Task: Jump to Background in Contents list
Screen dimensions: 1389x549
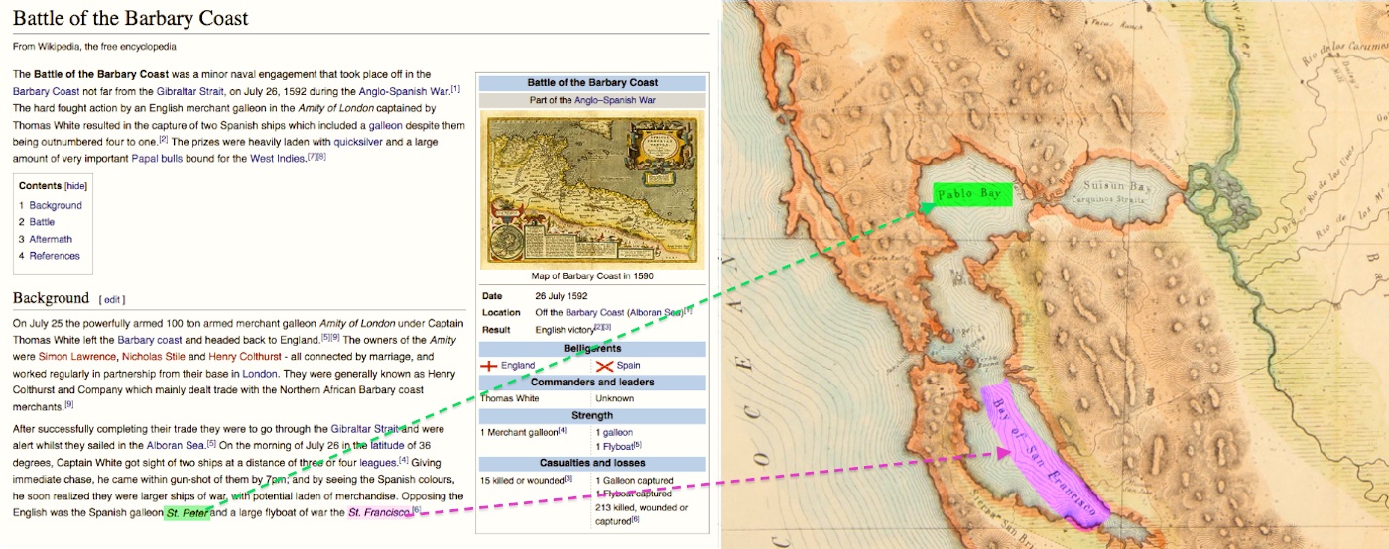Action: (x=56, y=205)
